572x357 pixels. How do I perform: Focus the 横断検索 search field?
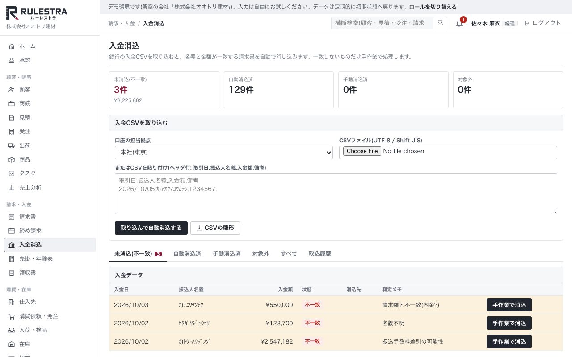(x=382, y=23)
